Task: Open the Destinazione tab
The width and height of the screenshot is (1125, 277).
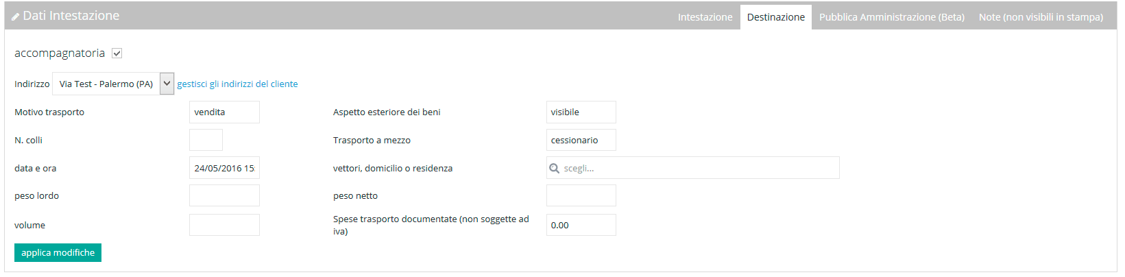Action: pyautogui.click(x=775, y=17)
